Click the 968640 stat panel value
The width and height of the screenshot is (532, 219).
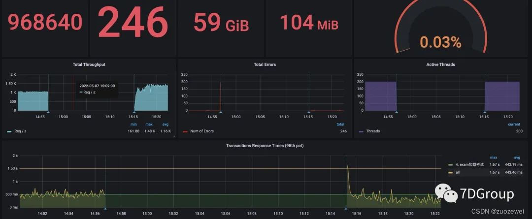point(45,22)
